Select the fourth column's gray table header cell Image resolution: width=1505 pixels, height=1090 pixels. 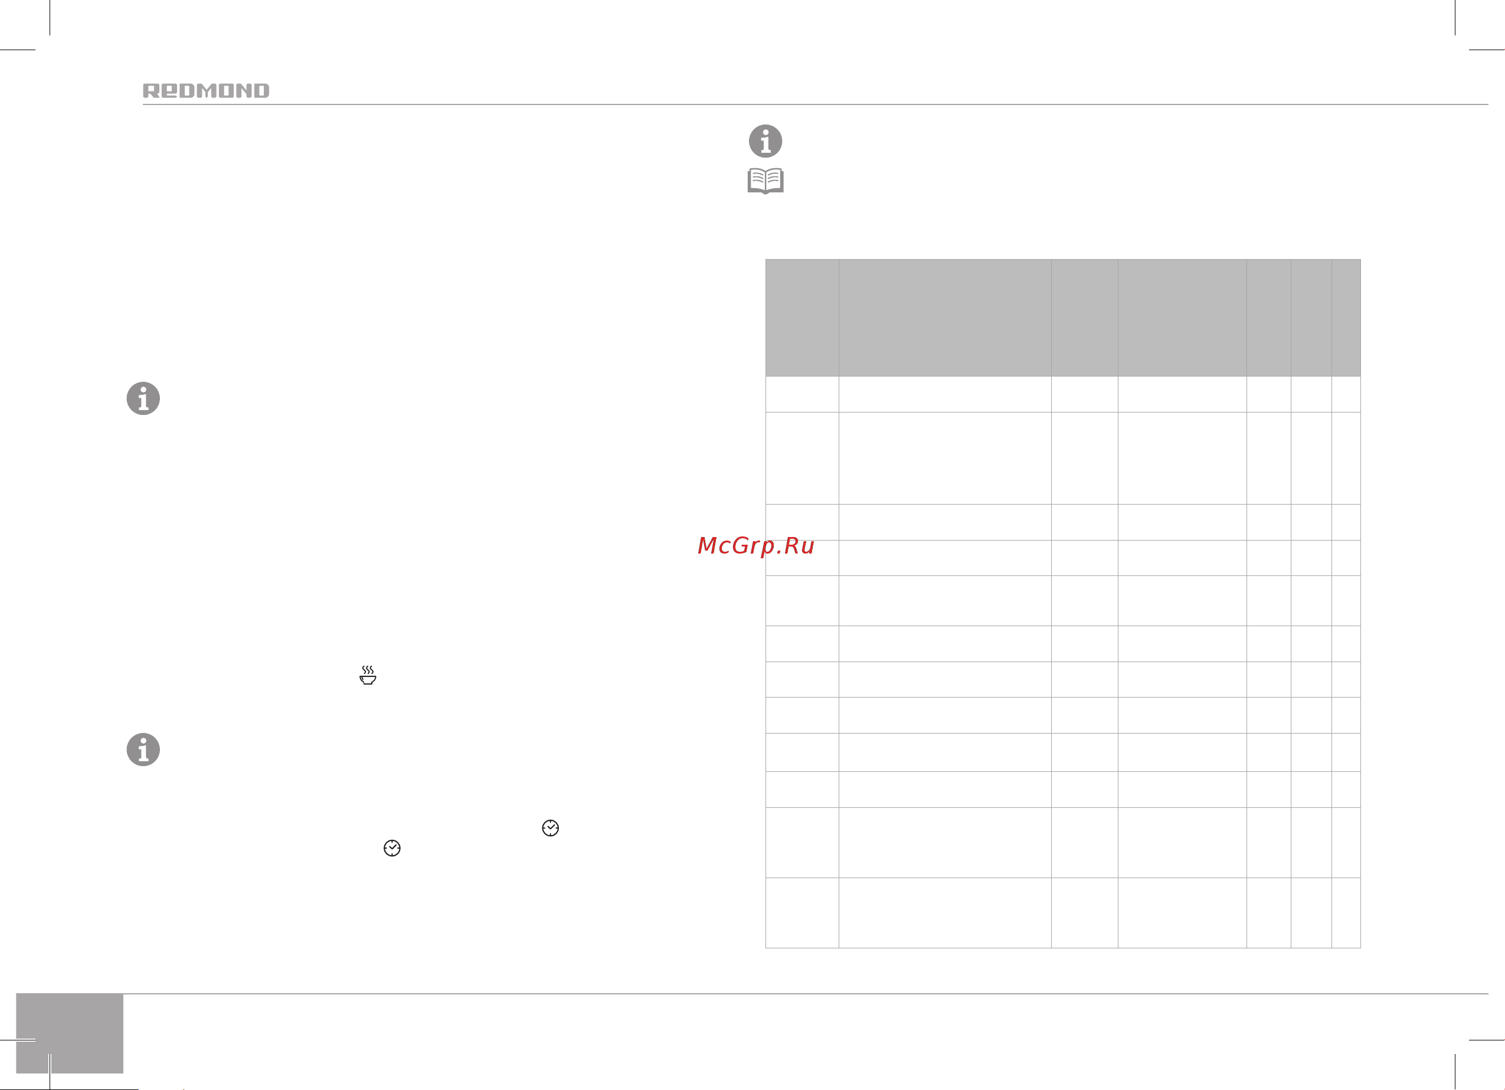(x=1182, y=317)
